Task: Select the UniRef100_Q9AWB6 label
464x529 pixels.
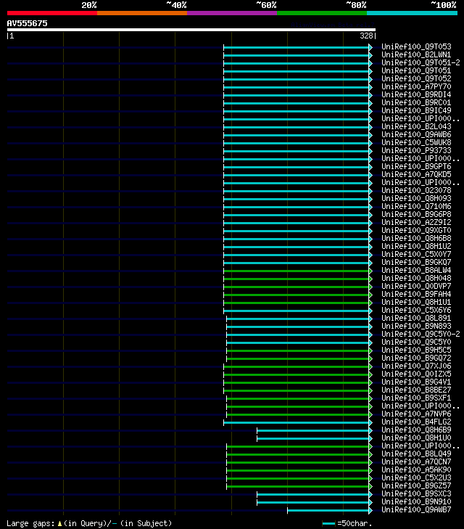Action: [416, 135]
